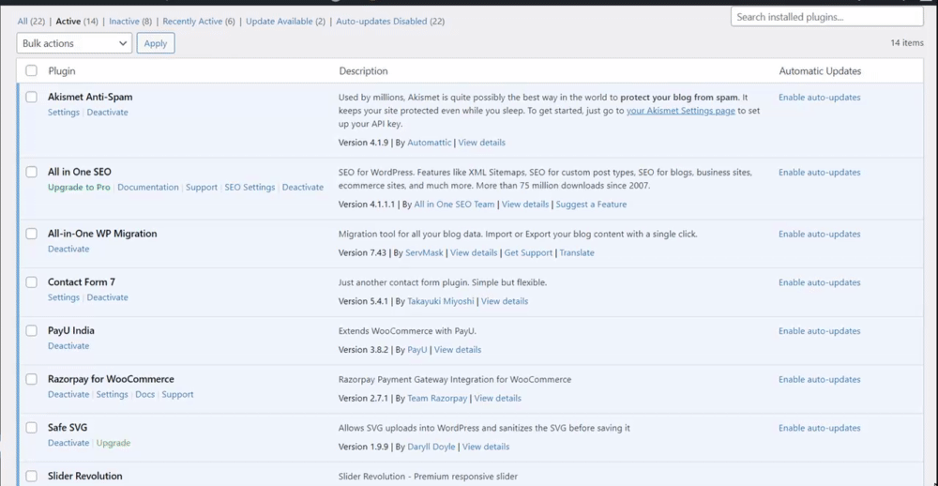
Task: Enable auto-updates for Razorpay for WooCommerce
Action: 820,379
